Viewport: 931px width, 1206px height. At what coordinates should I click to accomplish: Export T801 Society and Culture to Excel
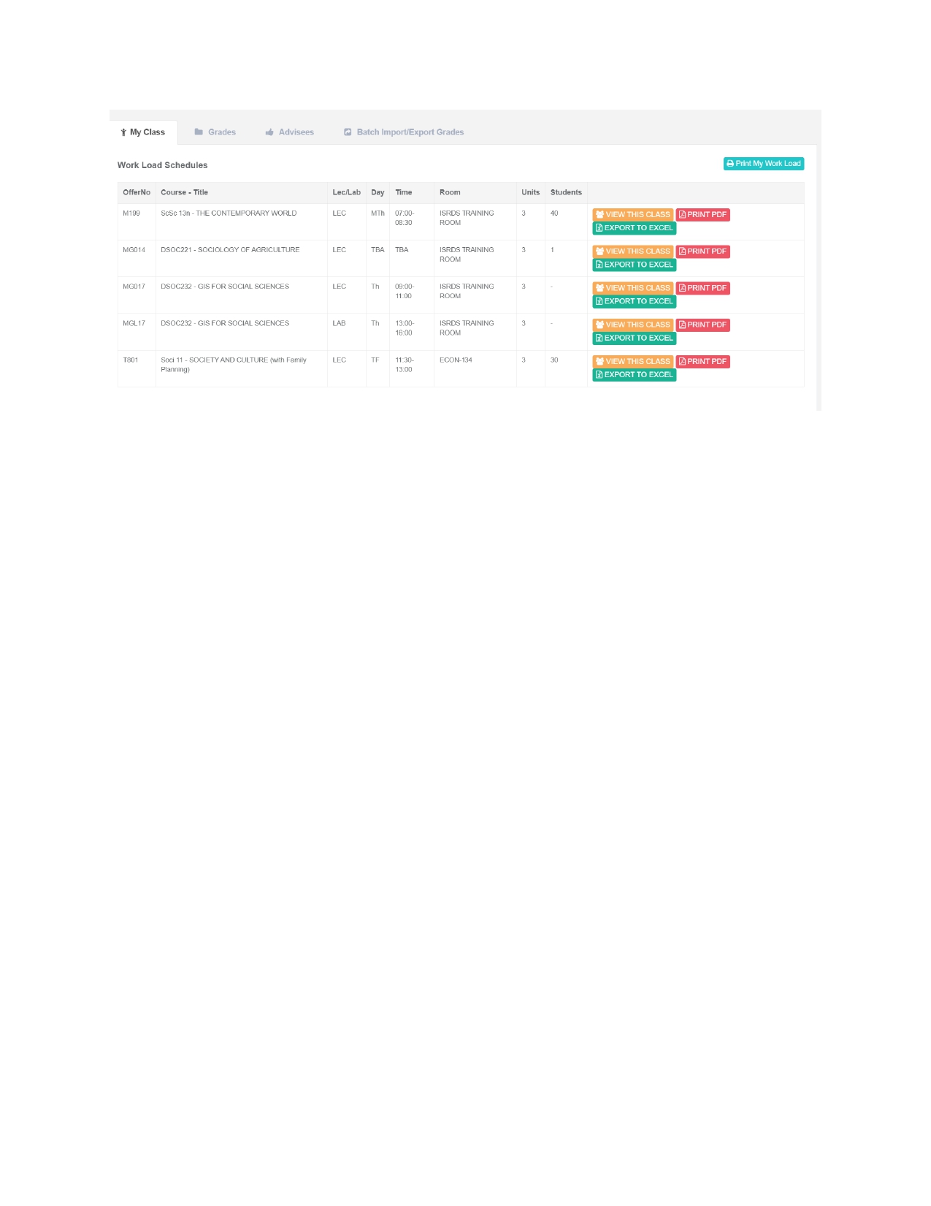[634, 374]
